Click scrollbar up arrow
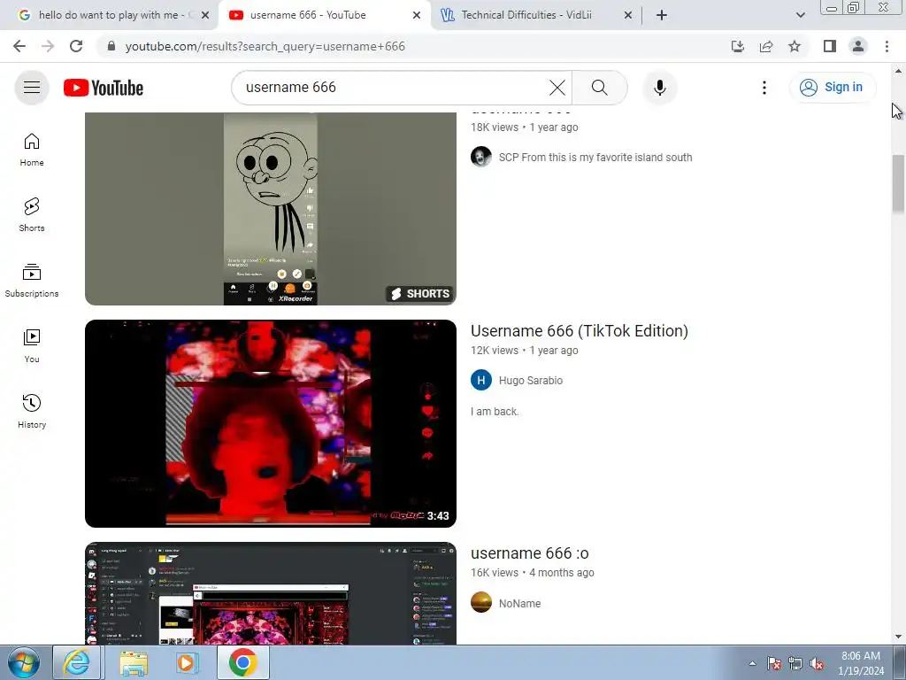Screen dimensions: 906x680 [898, 71]
